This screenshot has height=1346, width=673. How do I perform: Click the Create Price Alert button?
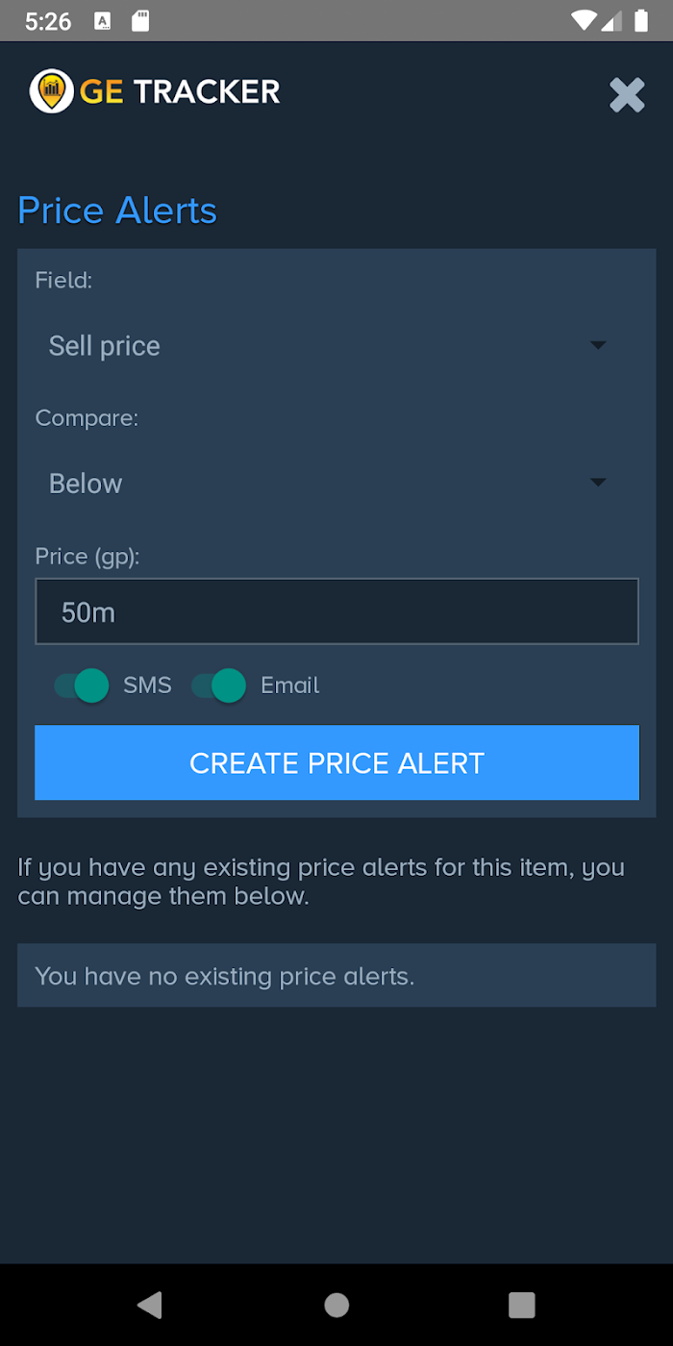[x=336, y=762]
